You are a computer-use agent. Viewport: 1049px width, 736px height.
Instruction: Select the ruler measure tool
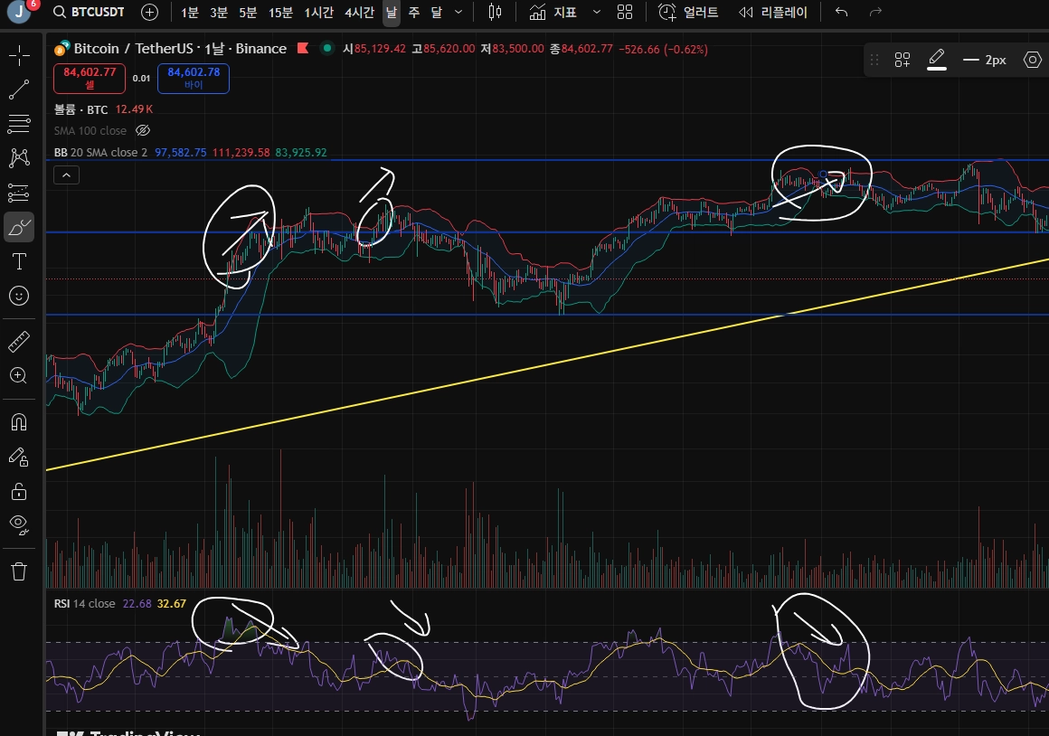point(19,341)
